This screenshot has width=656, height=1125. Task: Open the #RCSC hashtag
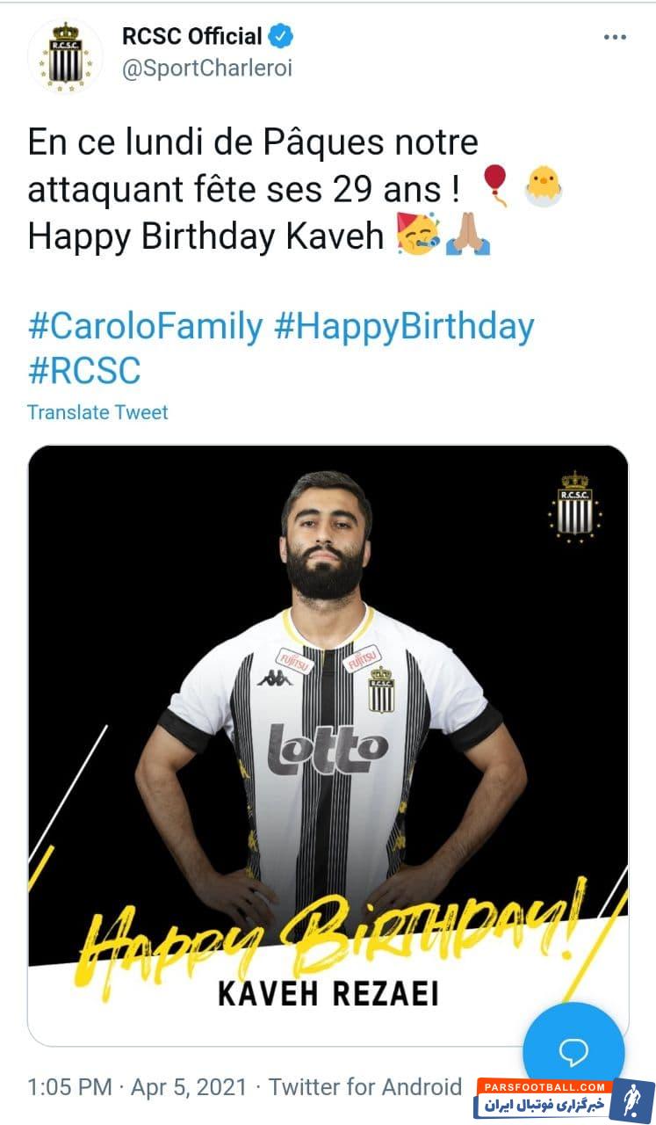pyautogui.click(x=84, y=370)
